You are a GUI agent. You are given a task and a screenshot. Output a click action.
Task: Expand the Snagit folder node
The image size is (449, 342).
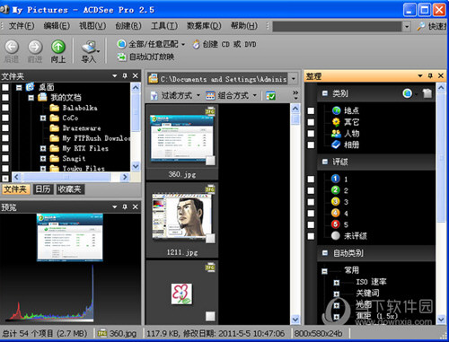click(43, 159)
